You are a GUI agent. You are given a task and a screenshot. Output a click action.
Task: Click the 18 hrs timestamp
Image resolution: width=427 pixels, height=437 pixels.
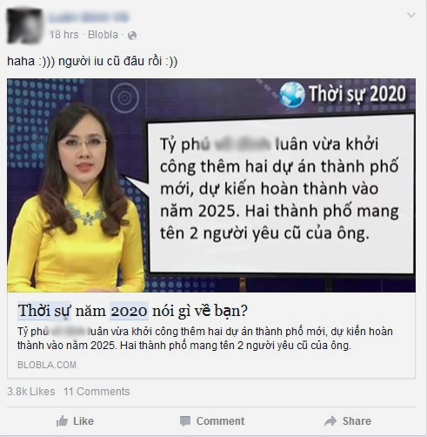tap(64, 35)
